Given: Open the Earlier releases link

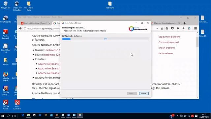Looking at the screenshot, I should pos(166,53).
